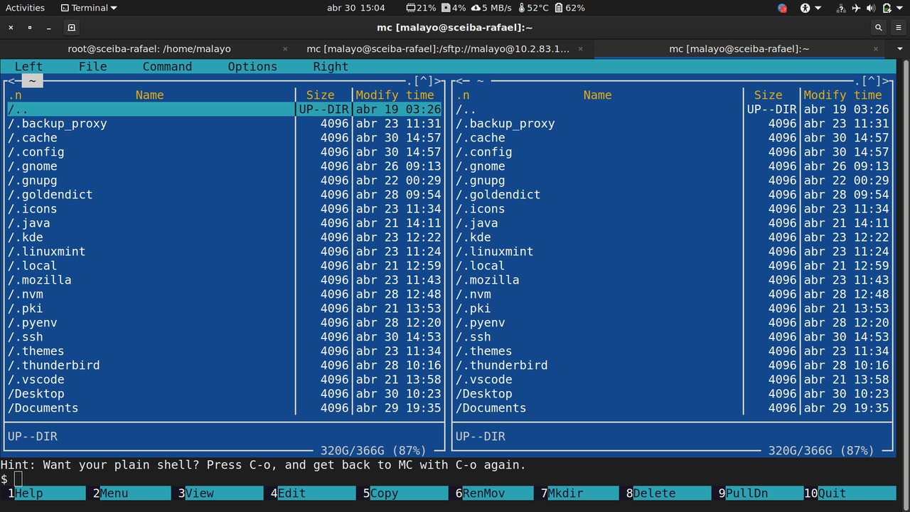Click the 7 Mkdir function key

pos(579,494)
